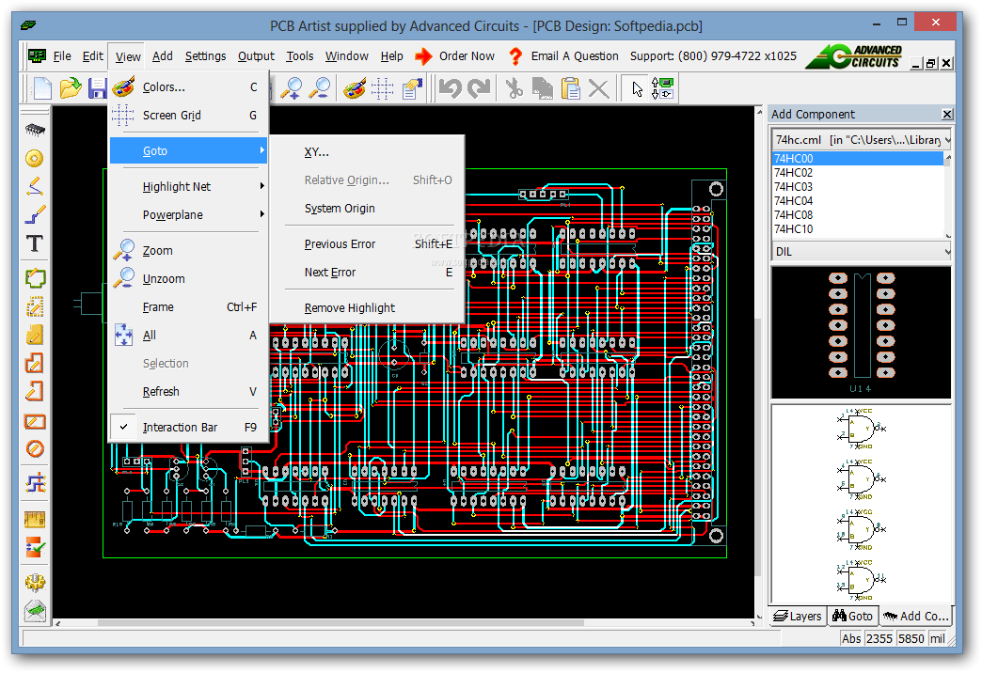
Task: Click the Order Now button
Action: (x=455, y=56)
